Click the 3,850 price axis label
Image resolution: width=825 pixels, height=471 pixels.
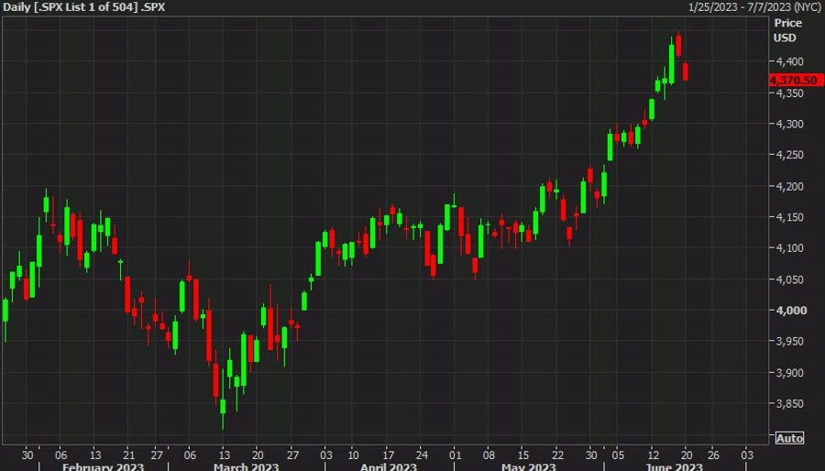(x=788, y=404)
